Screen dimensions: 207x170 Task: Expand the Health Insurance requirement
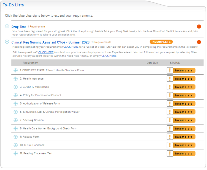coord(16,79)
